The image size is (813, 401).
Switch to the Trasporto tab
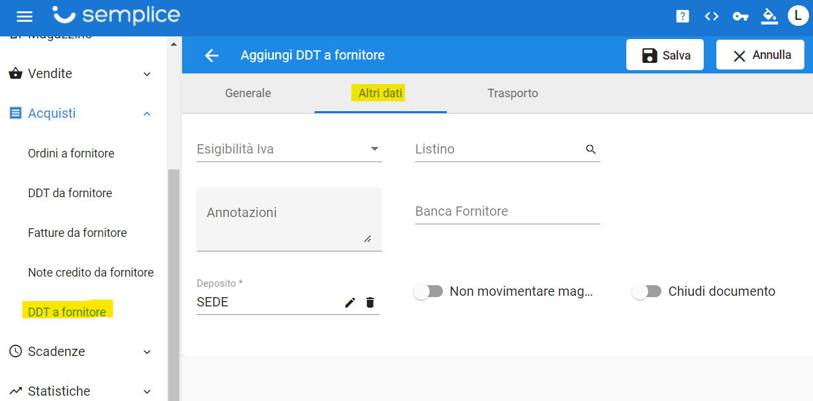tap(513, 93)
